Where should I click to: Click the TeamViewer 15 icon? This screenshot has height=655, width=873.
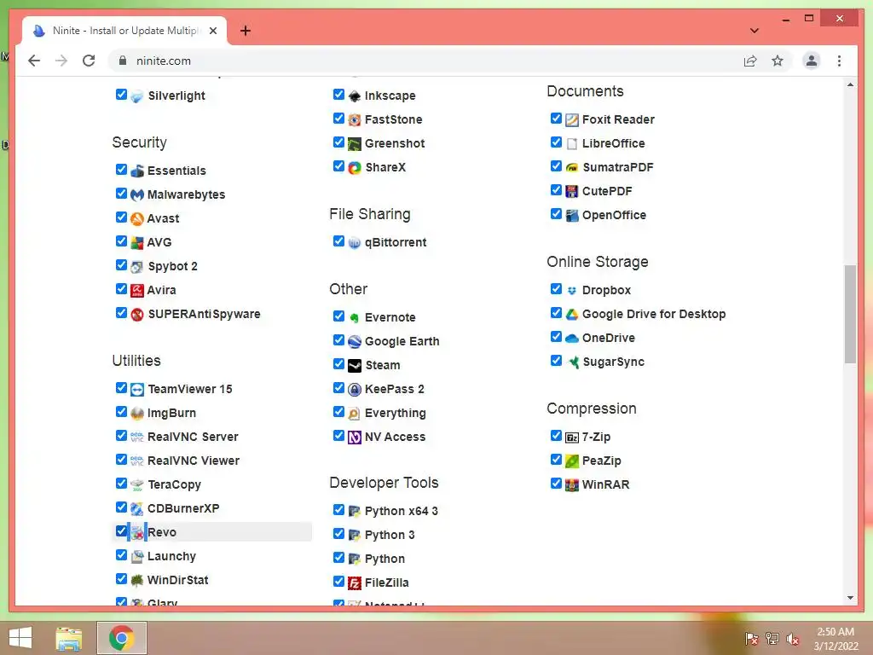pos(137,389)
